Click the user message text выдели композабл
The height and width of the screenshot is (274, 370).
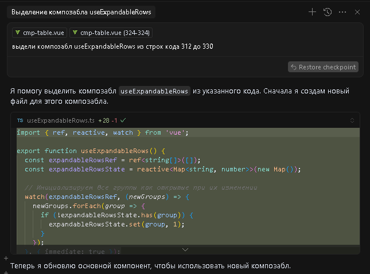pos(112,46)
